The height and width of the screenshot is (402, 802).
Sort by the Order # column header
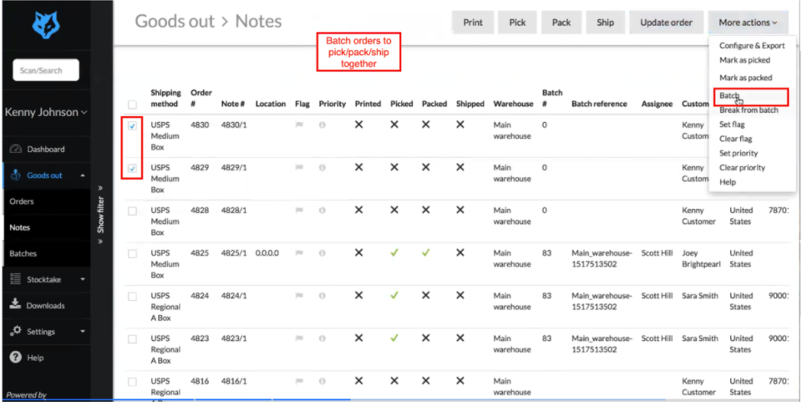coord(201,98)
